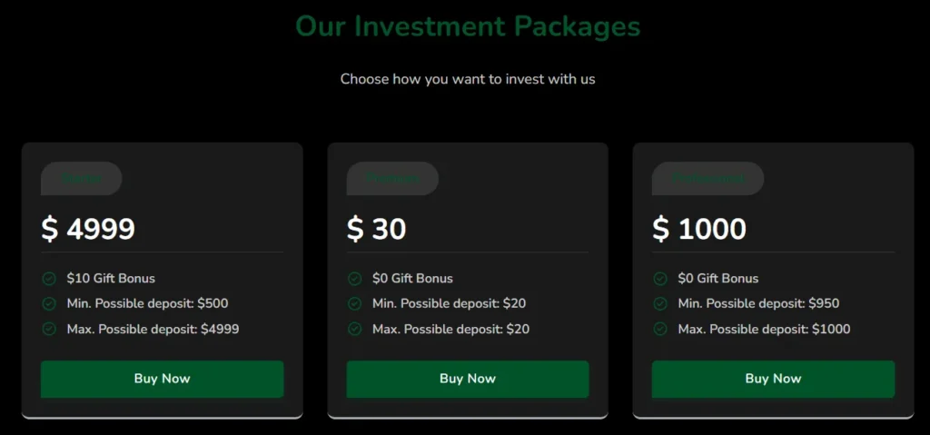Click the check icon next to Max. deposit $4999

(x=49, y=329)
